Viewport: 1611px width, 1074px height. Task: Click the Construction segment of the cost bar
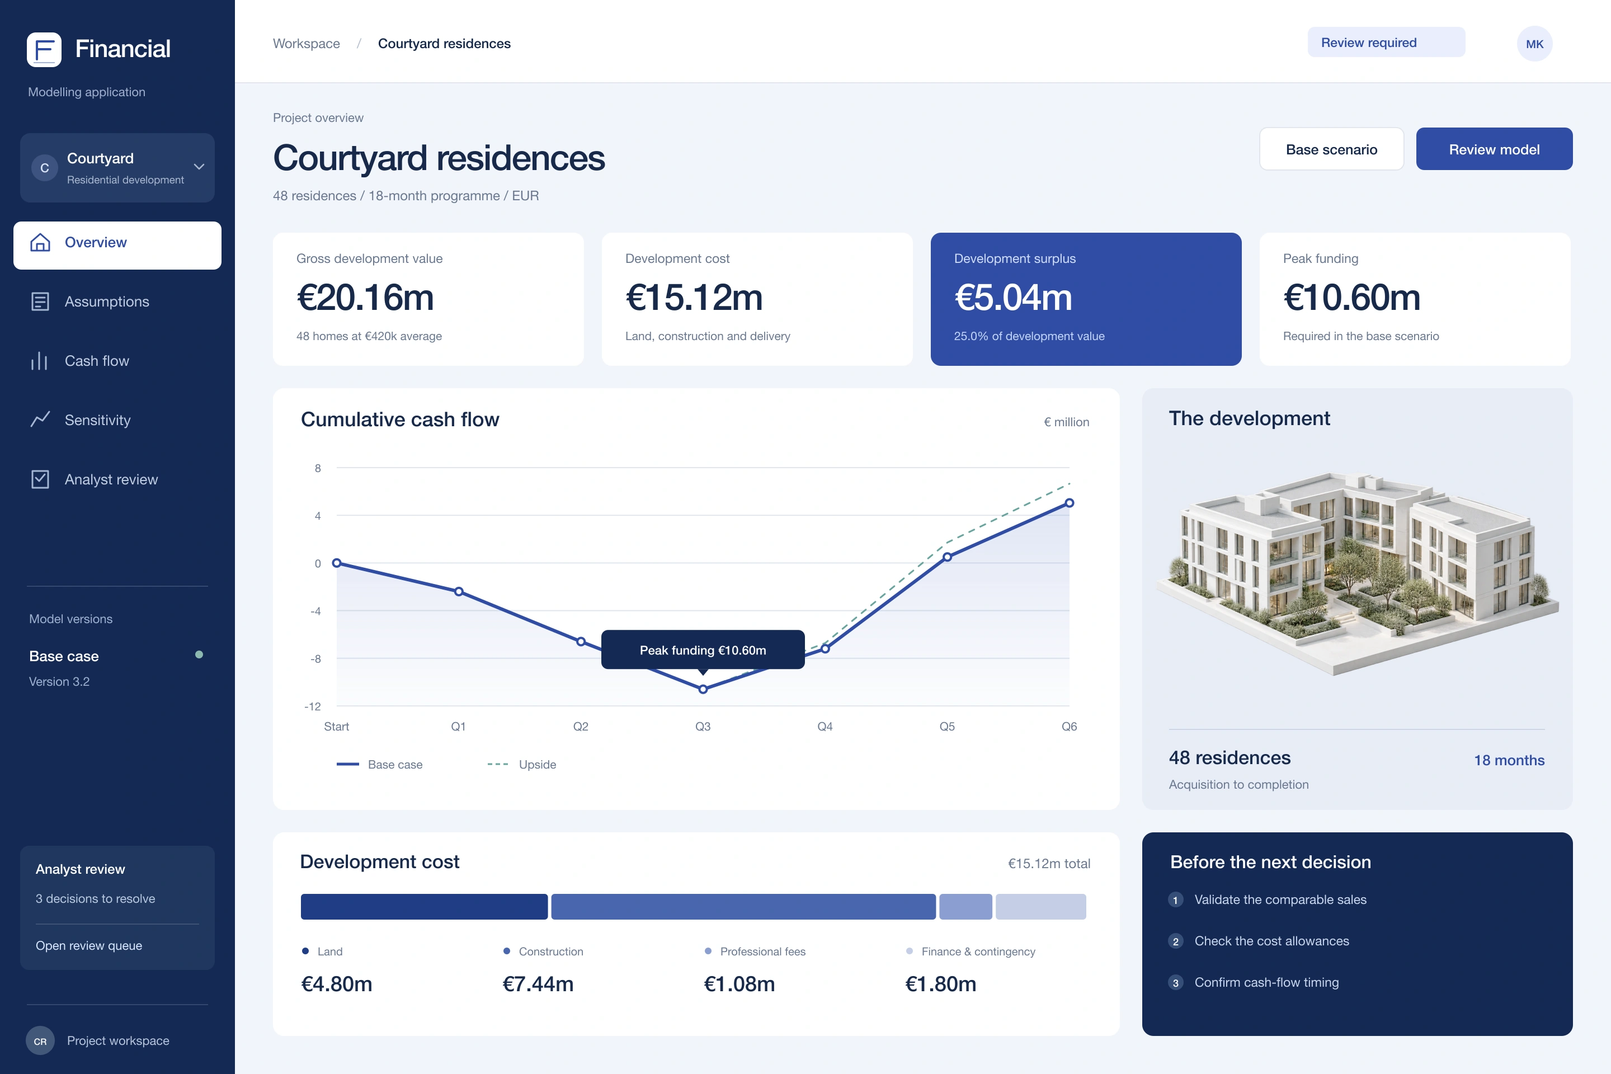(x=743, y=907)
